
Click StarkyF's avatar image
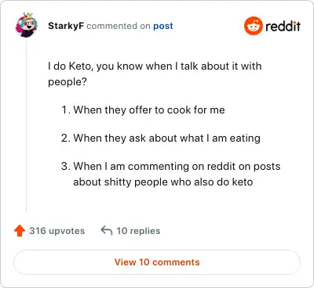27,25
